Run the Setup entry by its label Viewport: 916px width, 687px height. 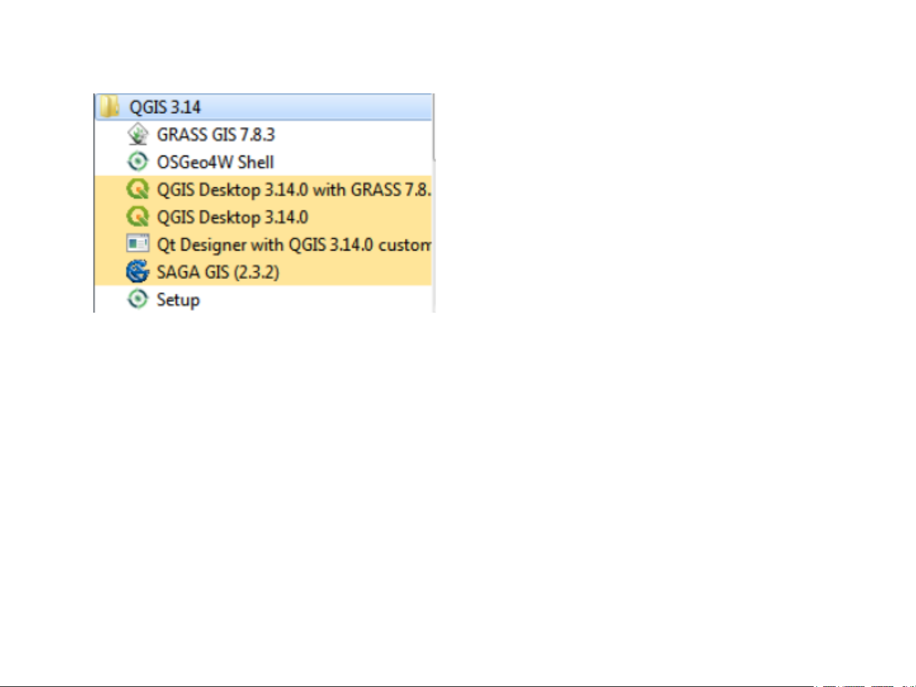click(178, 299)
